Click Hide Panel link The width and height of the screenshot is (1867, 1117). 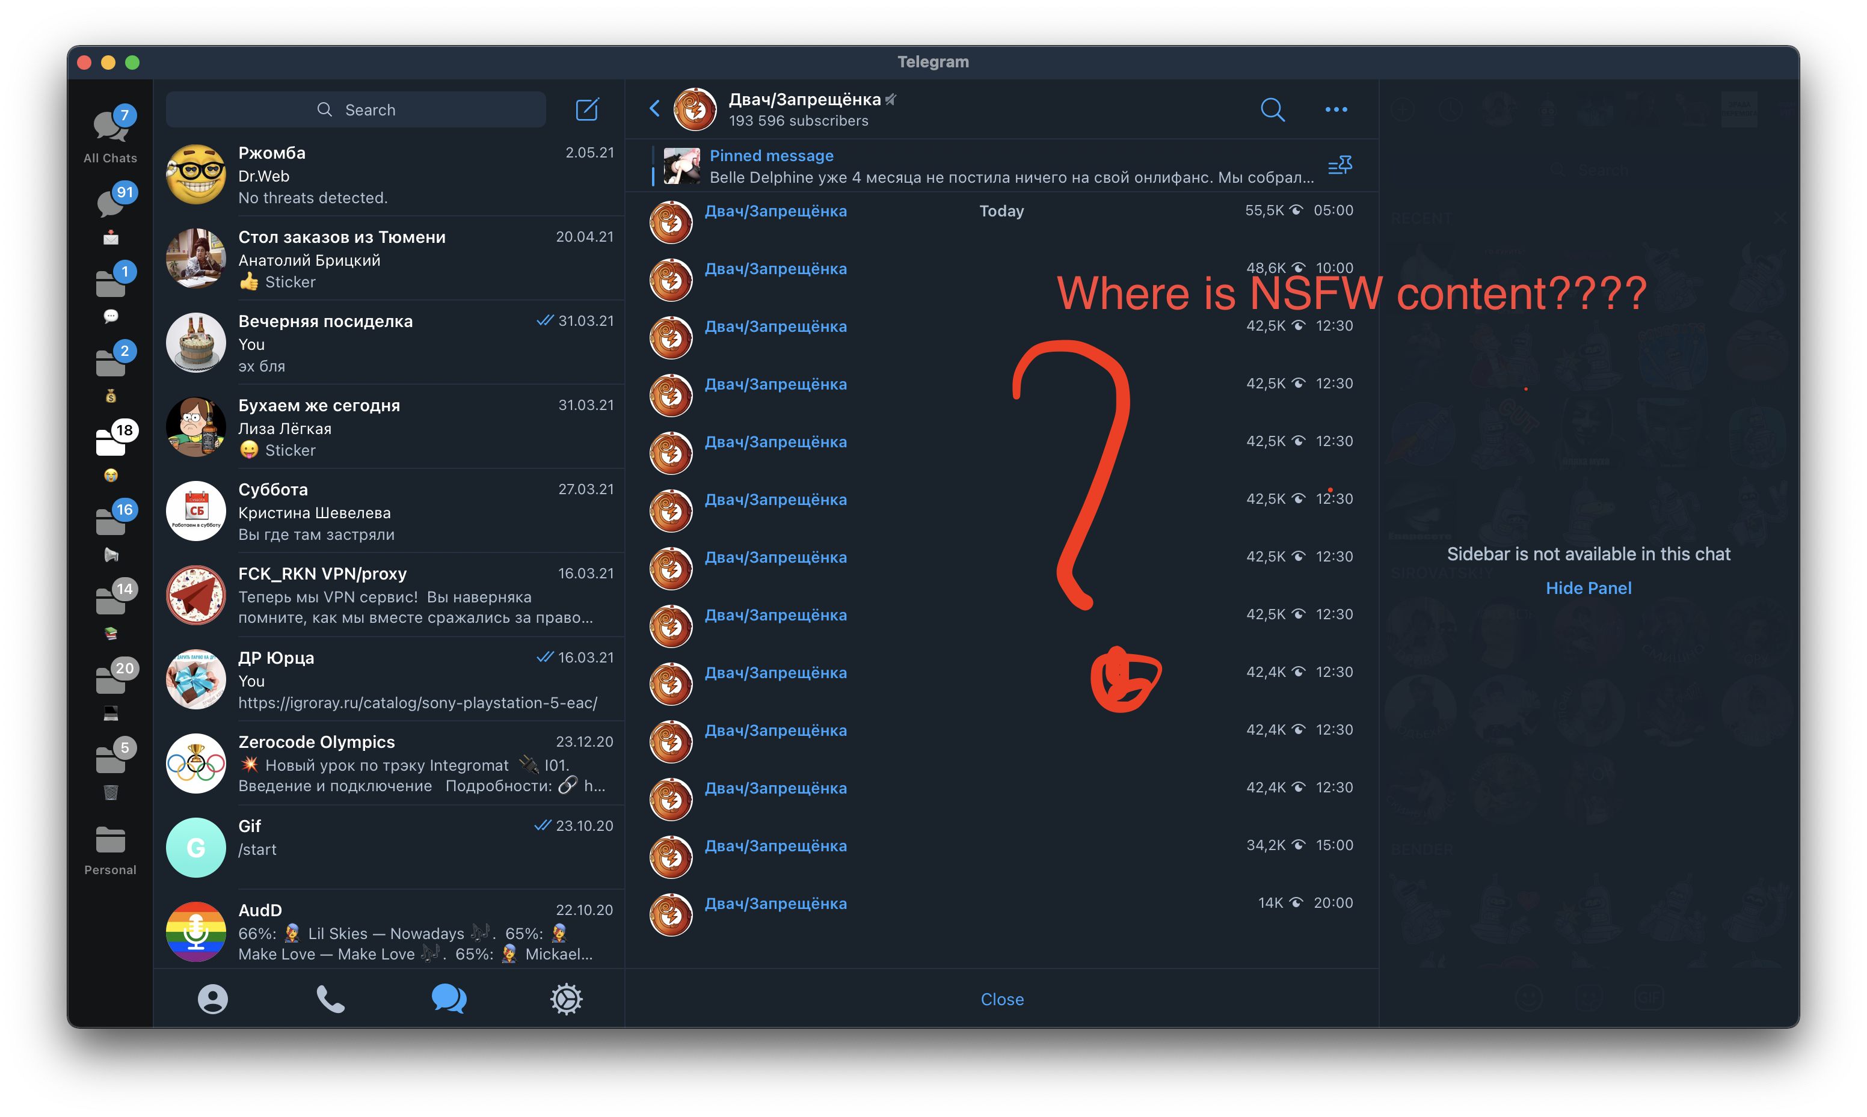[1588, 588]
